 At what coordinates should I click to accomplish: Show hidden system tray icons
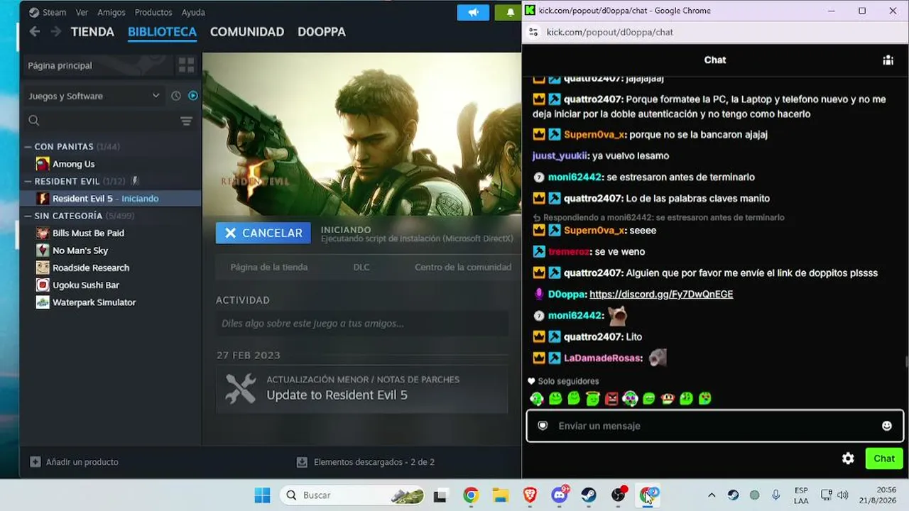click(712, 495)
